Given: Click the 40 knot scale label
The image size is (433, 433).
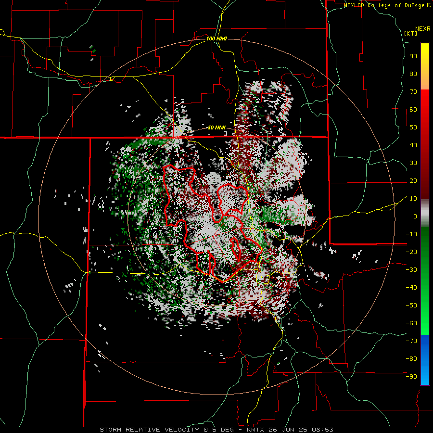Looking at the screenshot, I should click(413, 145).
